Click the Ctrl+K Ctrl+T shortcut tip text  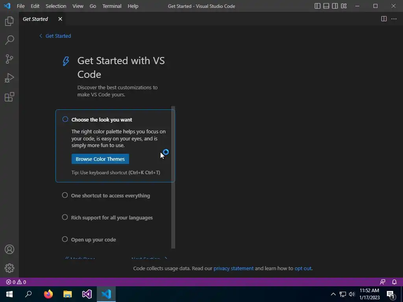point(116,173)
